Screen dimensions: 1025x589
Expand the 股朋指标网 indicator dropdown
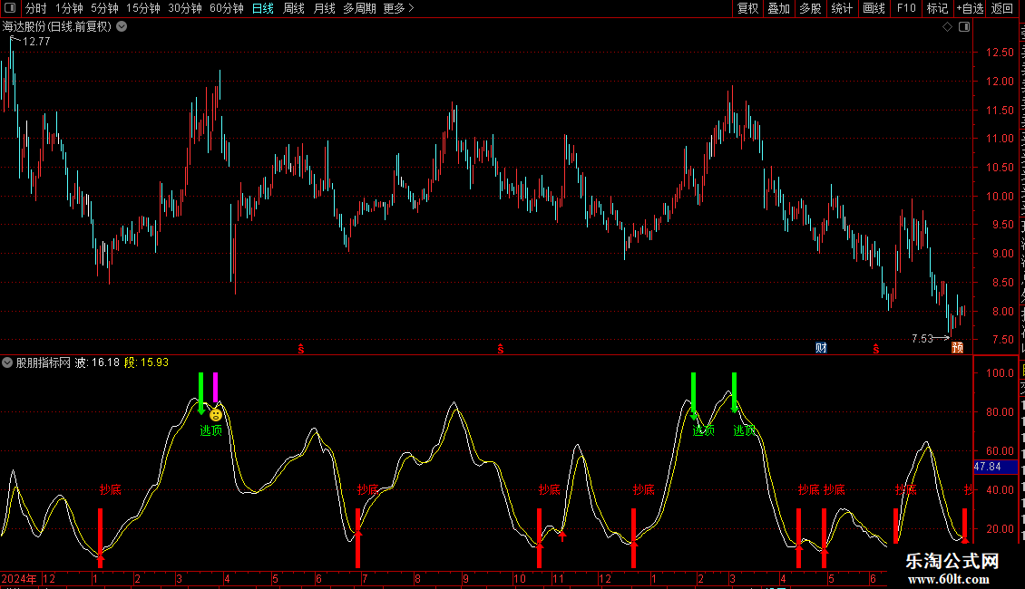click(x=7, y=362)
